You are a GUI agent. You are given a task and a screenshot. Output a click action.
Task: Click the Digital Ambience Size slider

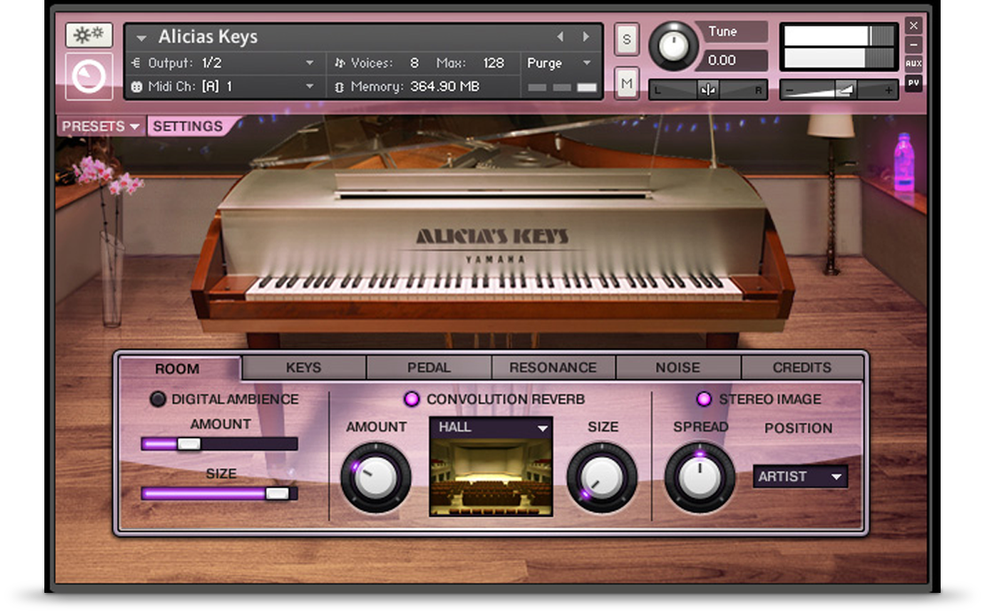pyautogui.click(x=219, y=493)
